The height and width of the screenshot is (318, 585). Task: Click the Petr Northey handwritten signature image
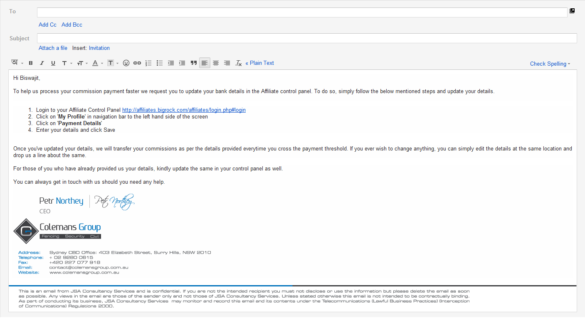tap(114, 202)
